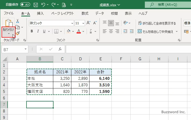This screenshot has width=191, height=120.
Task: Click the Format Painter brush
Action: pos(18,33)
